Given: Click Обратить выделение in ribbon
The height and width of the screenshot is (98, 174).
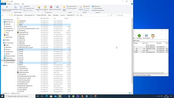Looking at the screenshot, I should point(98,10).
